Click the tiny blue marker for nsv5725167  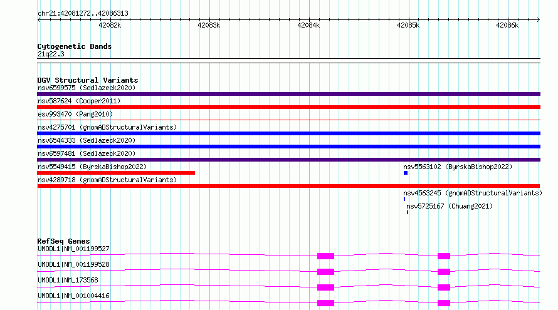click(408, 212)
